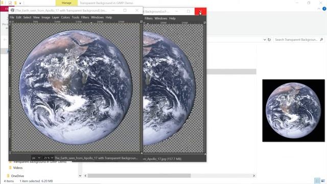
Task: Click the Explorer quick access properties checkmark icon
Action: click(x=10, y=3)
